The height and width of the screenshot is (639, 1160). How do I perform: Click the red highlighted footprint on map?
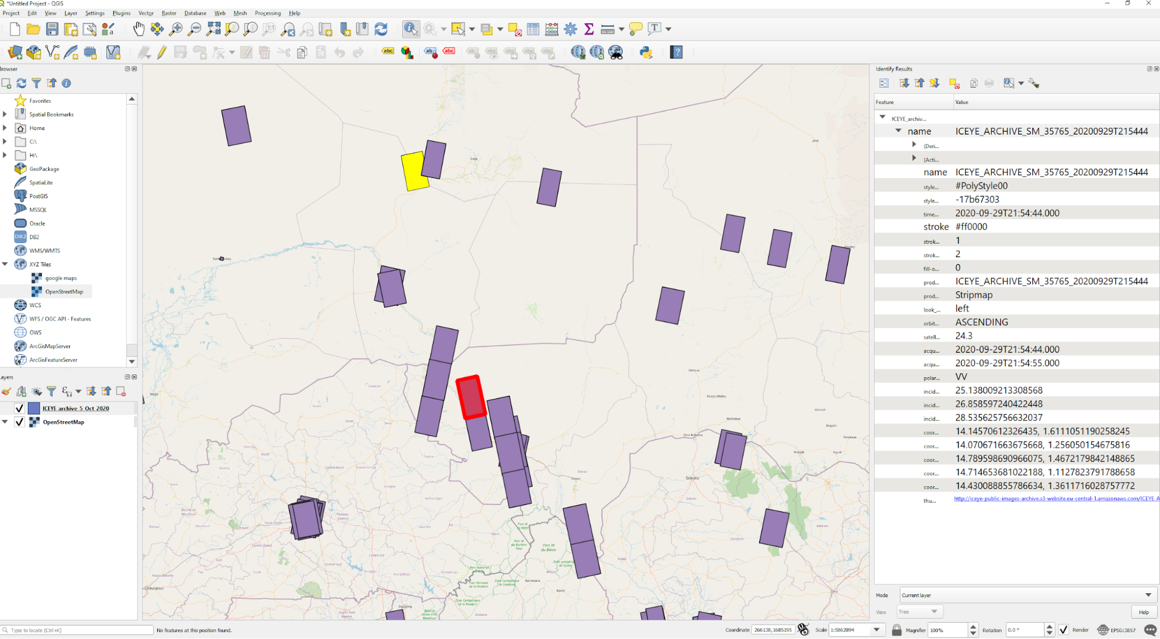[x=471, y=397]
